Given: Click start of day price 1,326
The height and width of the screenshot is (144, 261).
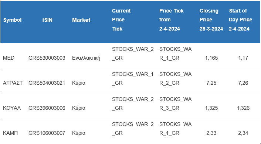Looking at the screenshot, I should [243, 108].
